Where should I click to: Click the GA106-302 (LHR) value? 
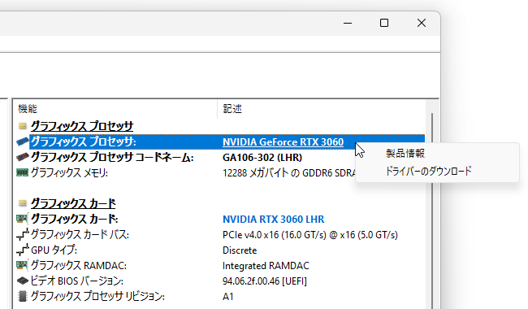pyautogui.click(x=262, y=158)
